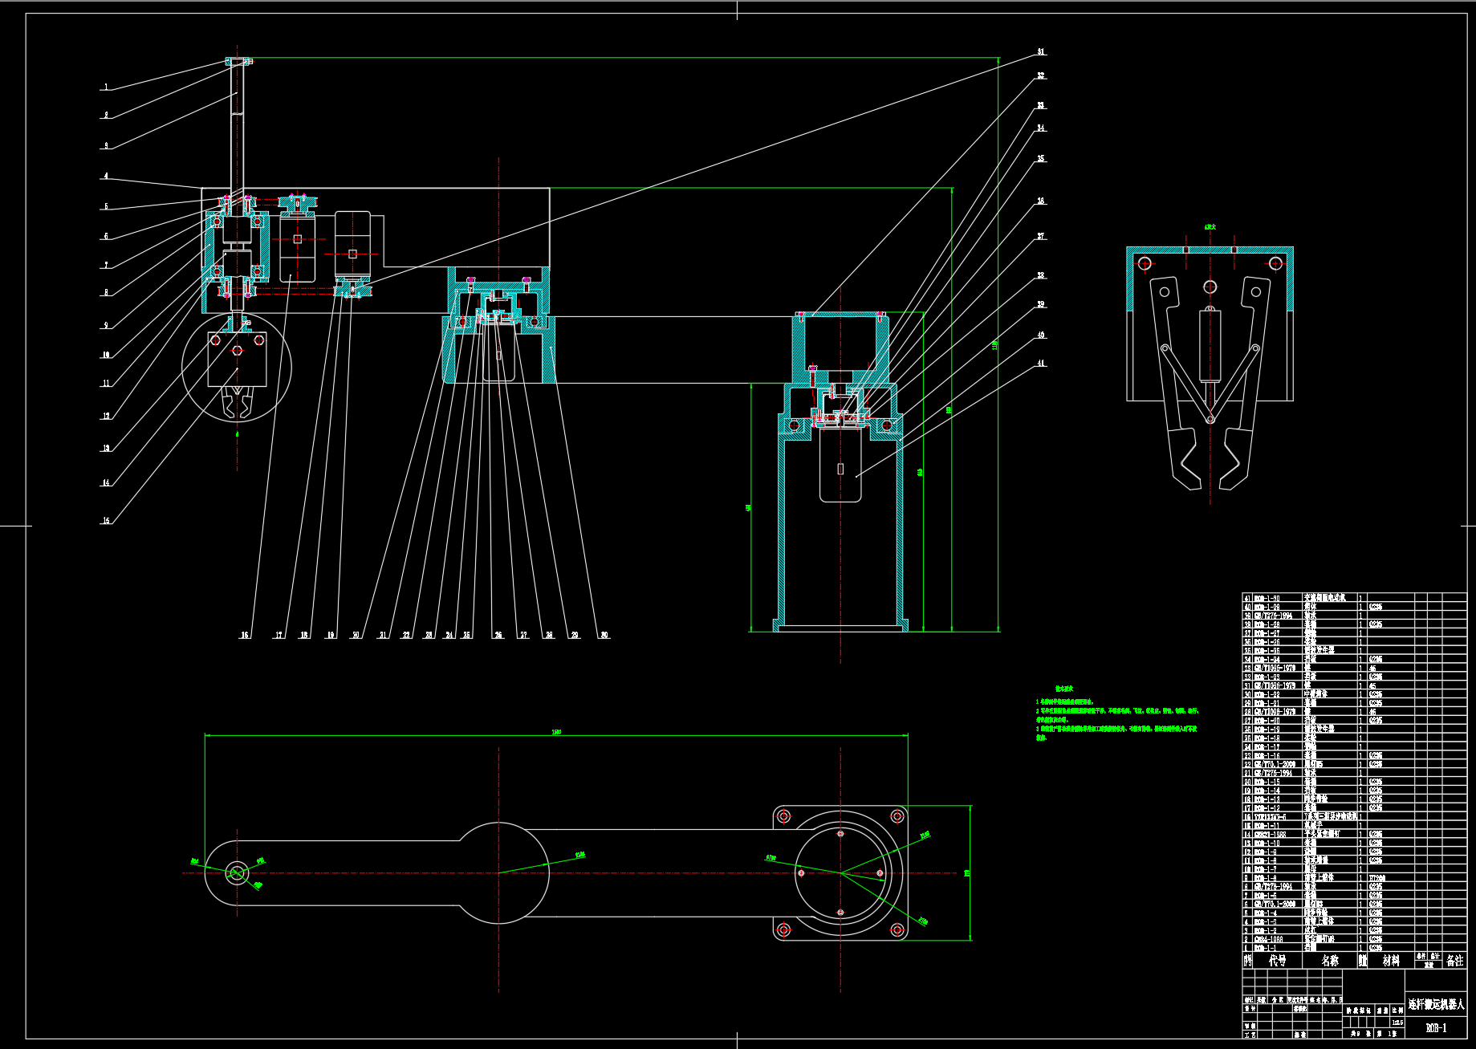Click callout number 15 at the lower left
The image size is (1476, 1049).
coord(105,520)
